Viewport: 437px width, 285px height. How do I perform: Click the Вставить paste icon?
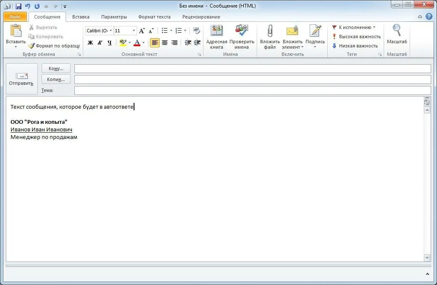tap(16, 31)
